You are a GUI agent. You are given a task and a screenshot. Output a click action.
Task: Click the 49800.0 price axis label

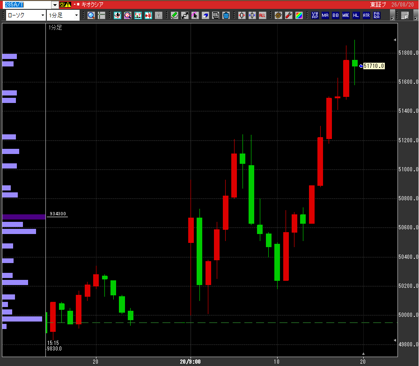tap(408, 344)
